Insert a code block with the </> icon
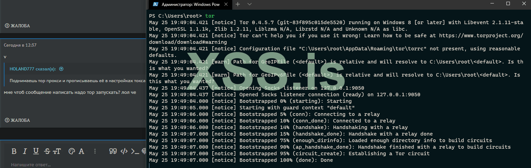This screenshot has height=168, width=531. click(x=124, y=151)
